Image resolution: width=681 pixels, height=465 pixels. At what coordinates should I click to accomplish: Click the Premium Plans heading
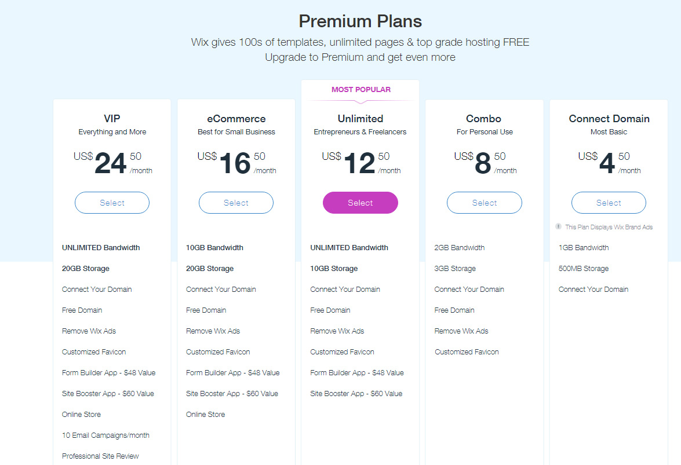[x=359, y=21]
